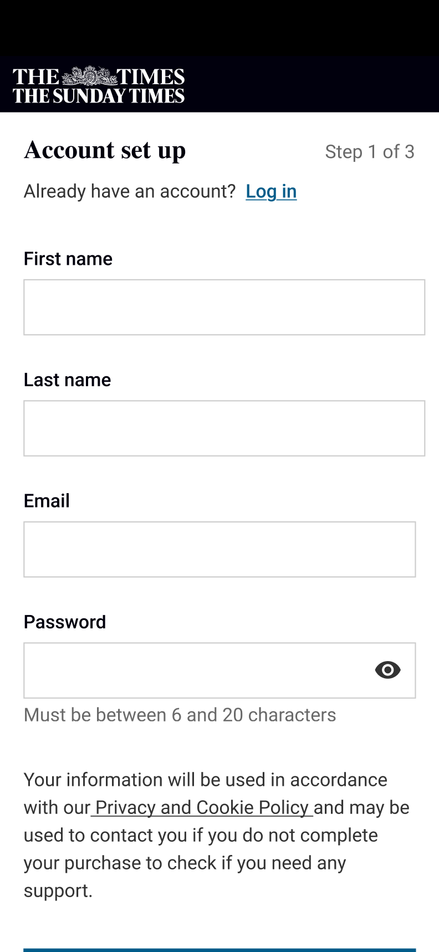Click the black bar above the logo

(219, 28)
